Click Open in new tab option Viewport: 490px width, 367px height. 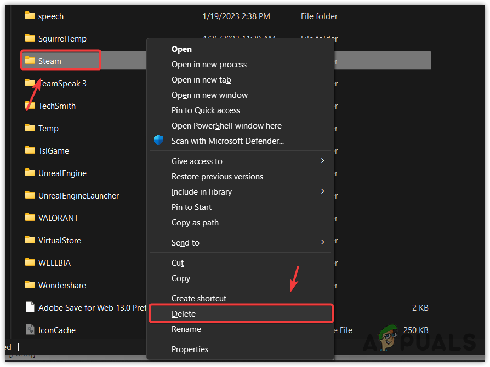[x=201, y=80]
